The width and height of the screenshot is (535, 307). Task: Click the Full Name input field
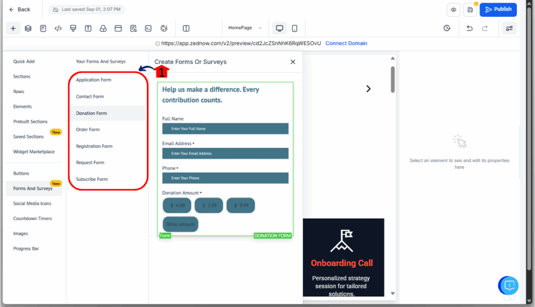pos(225,129)
